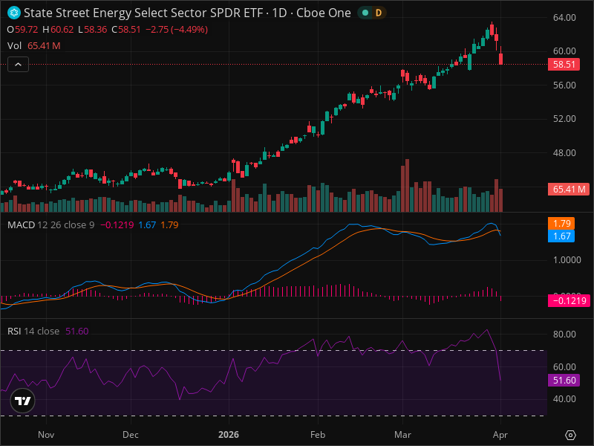Screen dimensions: 594x446
Task: Click the blue 1.67 MACD value label
Action: point(561,236)
